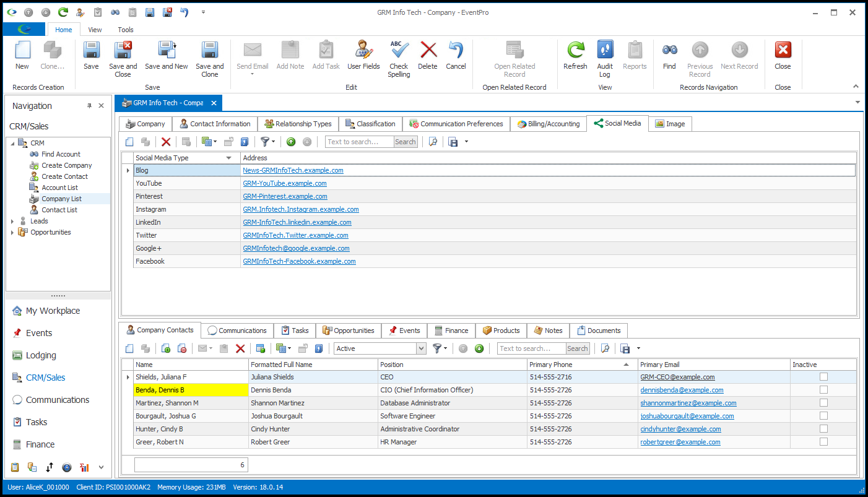Image resolution: width=868 pixels, height=497 pixels.
Task: Click the green up arrow in the Social Media toolbar
Action: coord(291,142)
